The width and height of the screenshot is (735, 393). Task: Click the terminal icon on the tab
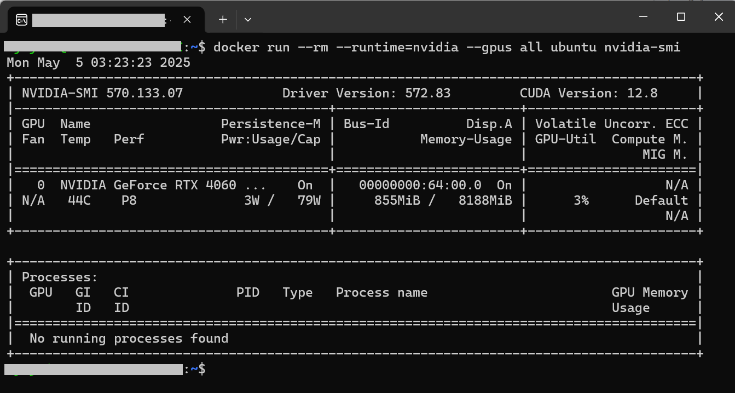click(x=21, y=20)
